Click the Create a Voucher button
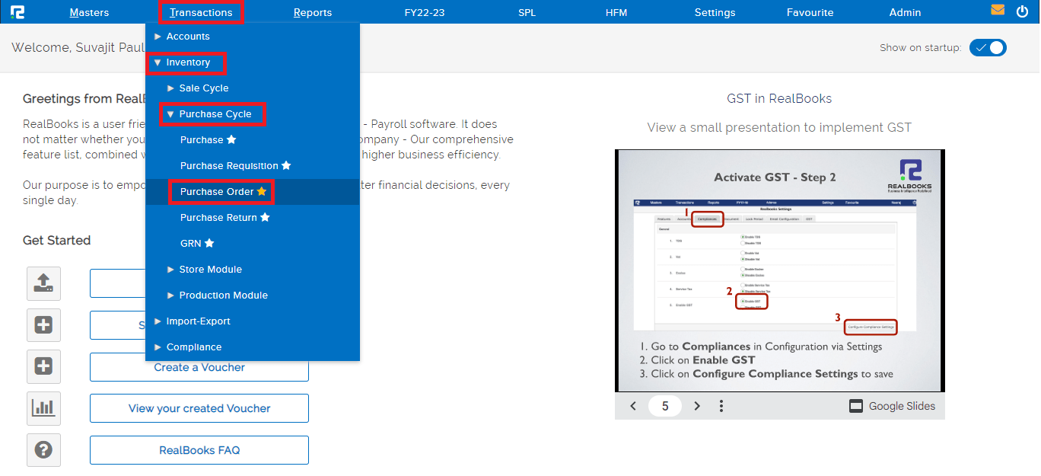The height and width of the screenshot is (476, 1041). pos(199,367)
